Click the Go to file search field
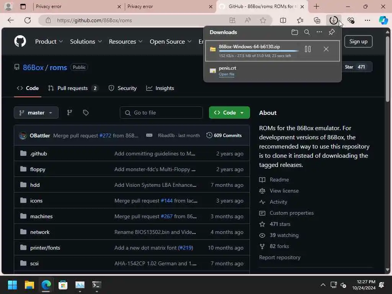The height and width of the screenshot is (294, 392). coord(161,113)
